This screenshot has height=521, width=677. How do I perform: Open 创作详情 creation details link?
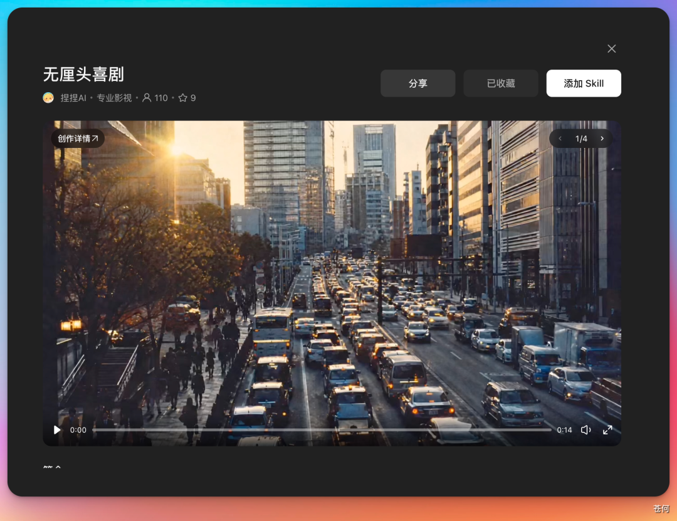pyautogui.click(x=78, y=139)
